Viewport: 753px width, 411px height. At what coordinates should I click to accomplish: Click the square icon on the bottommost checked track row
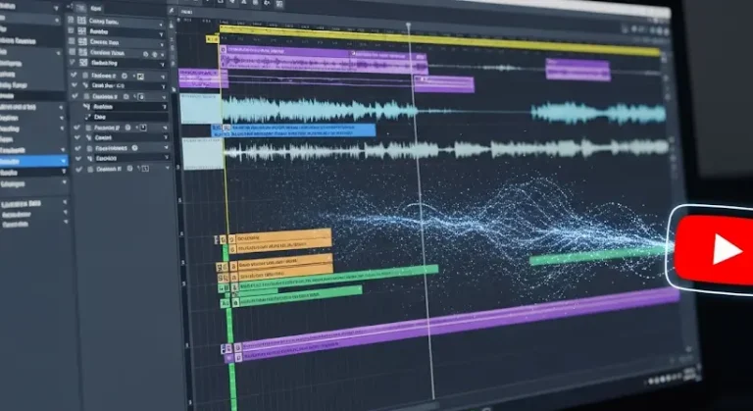point(145,169)
